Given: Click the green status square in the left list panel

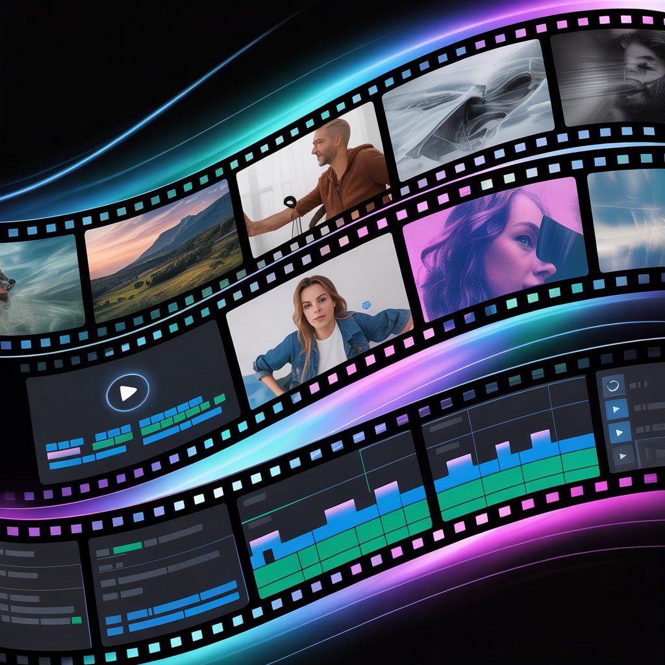Looking at the screenshot, I should point(76,620).
